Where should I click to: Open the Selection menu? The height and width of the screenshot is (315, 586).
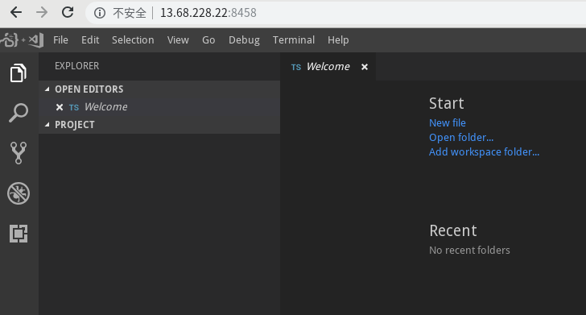click(133, 40)
